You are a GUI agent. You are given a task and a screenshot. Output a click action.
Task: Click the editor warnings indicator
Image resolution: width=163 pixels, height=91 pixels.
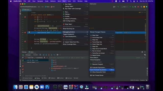[x=140, y=12]
